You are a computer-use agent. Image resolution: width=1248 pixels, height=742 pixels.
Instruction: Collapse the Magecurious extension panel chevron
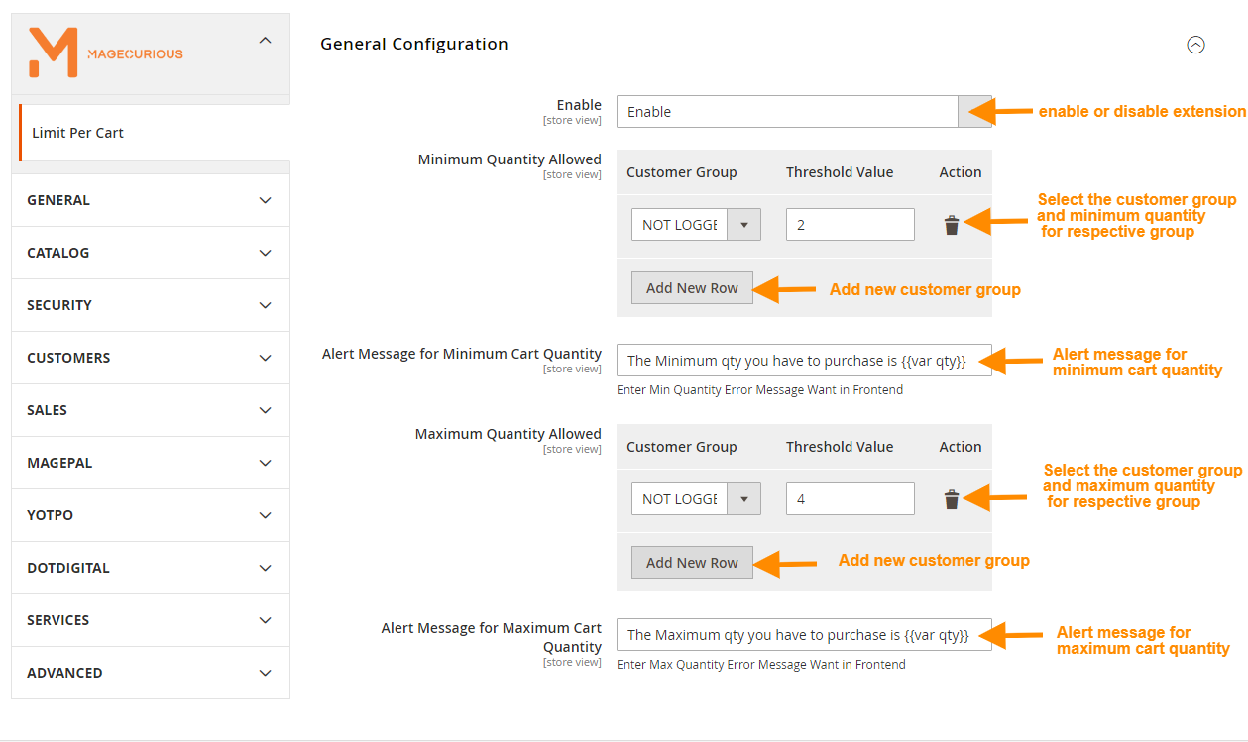(x=265, y=40)
